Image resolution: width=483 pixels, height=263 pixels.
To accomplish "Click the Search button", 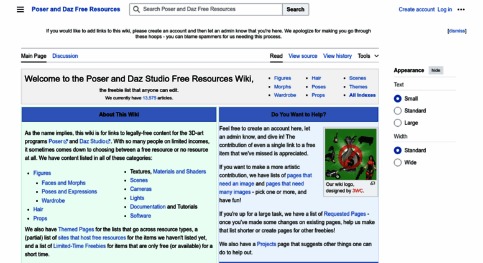I will tap(295, 9).
